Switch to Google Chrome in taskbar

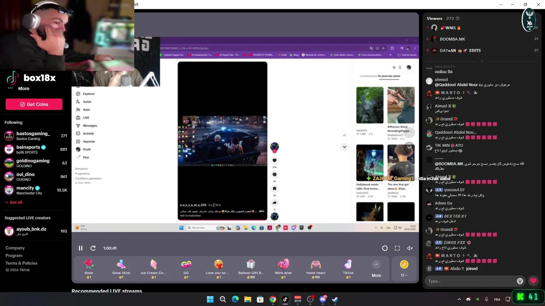click(272, 299)
